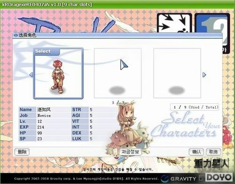Open the 과금정보 billing info button

click(131, 152)
